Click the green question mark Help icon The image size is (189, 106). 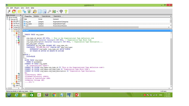point(66,11)
